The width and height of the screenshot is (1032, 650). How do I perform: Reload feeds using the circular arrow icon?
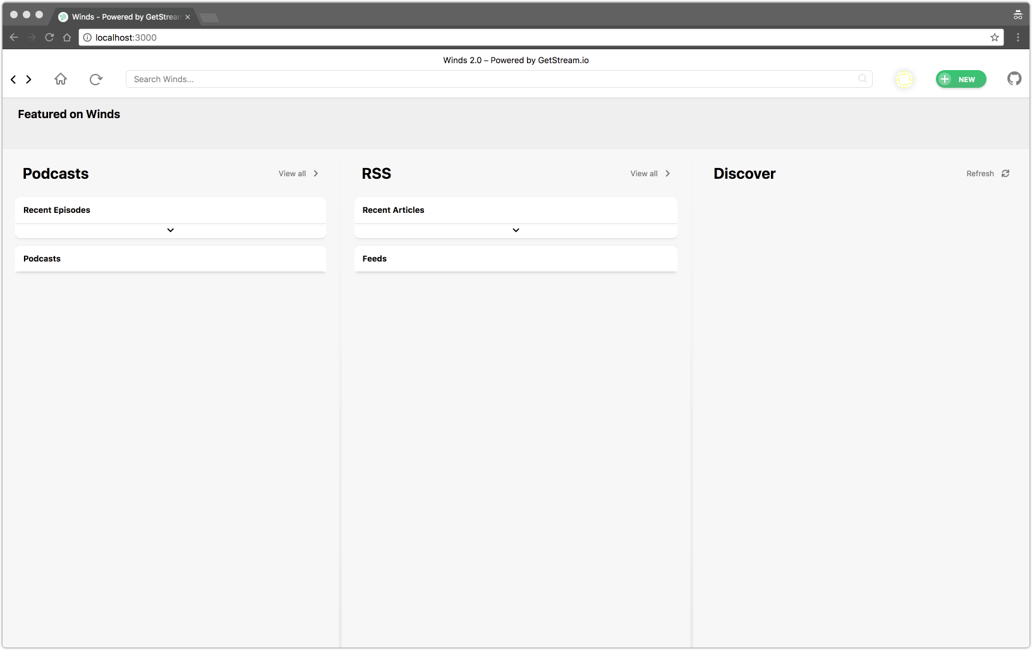[x=96, y=79]
